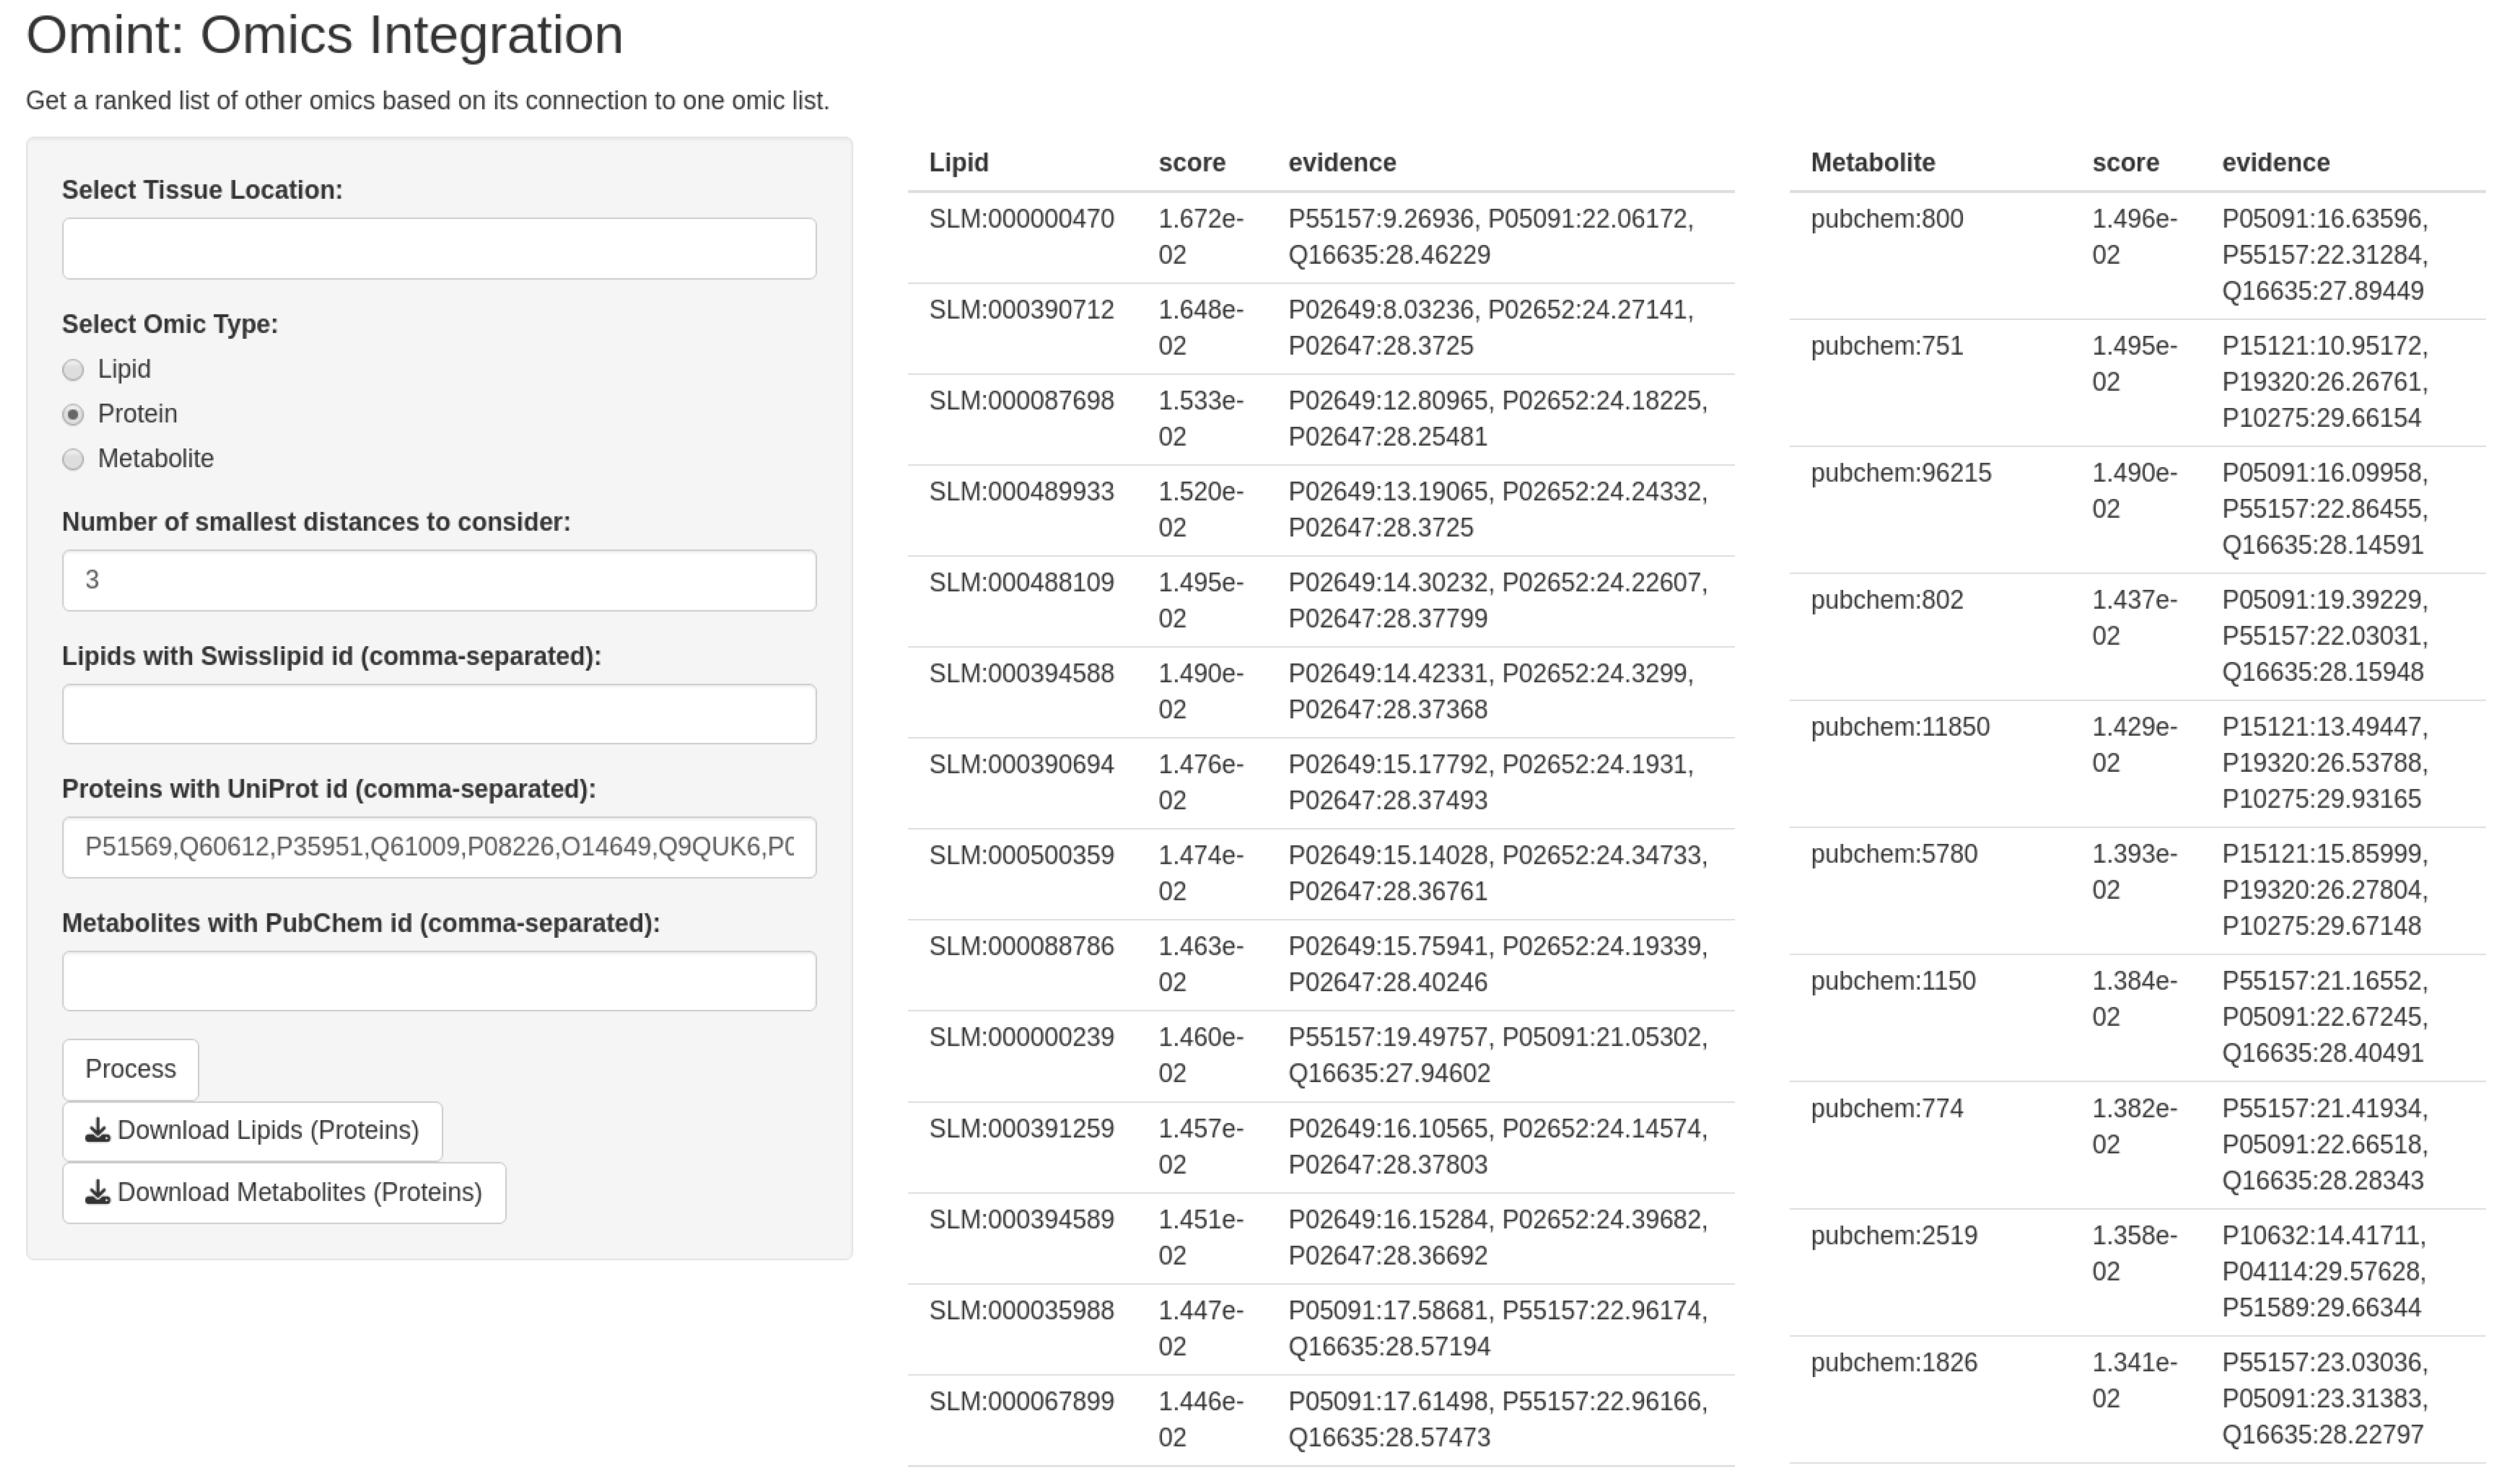Viewport: 2499px width, 1484px height.
Task: Click the PubChem id metabolites input
Action: 439,981
